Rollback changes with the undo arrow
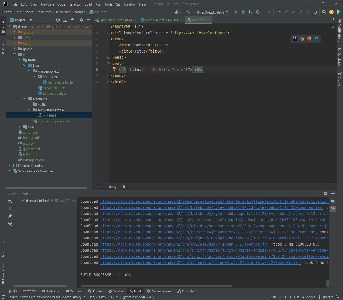The image size is (343, 300). click(315, 12)
